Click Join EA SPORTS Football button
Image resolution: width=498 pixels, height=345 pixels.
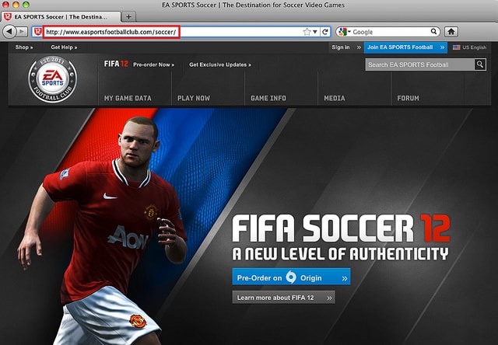(x=405, y=47)
